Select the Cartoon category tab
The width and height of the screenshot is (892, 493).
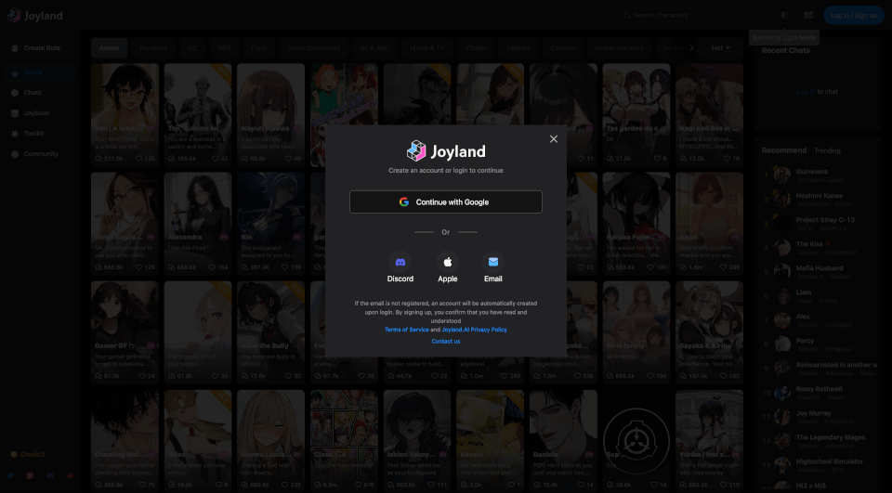(x=563, y=47)
